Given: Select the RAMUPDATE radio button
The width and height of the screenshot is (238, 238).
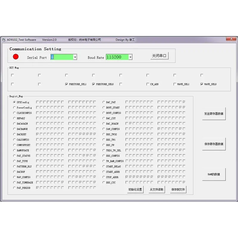Looking at the screenshot, I should 14,150.
